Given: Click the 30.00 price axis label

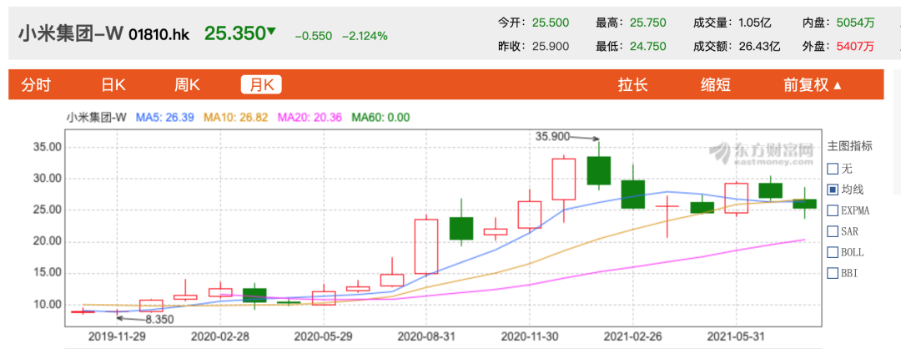Looking at the screenshot, I should point(48,179).
